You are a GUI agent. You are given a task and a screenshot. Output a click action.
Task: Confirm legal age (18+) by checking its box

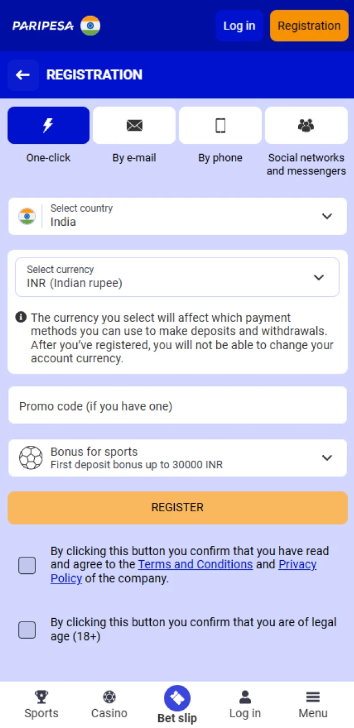[27, 630]
